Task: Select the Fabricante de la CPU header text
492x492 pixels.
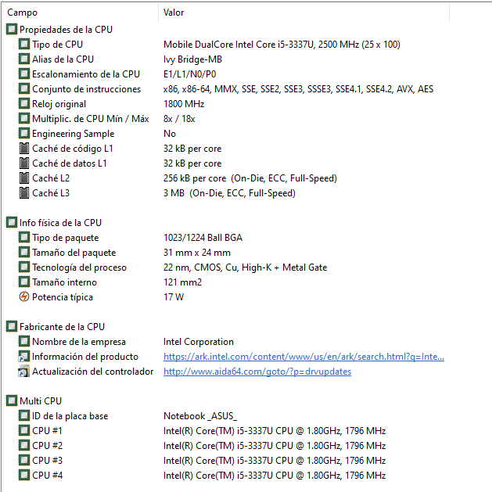Action: tap(62, 327)
